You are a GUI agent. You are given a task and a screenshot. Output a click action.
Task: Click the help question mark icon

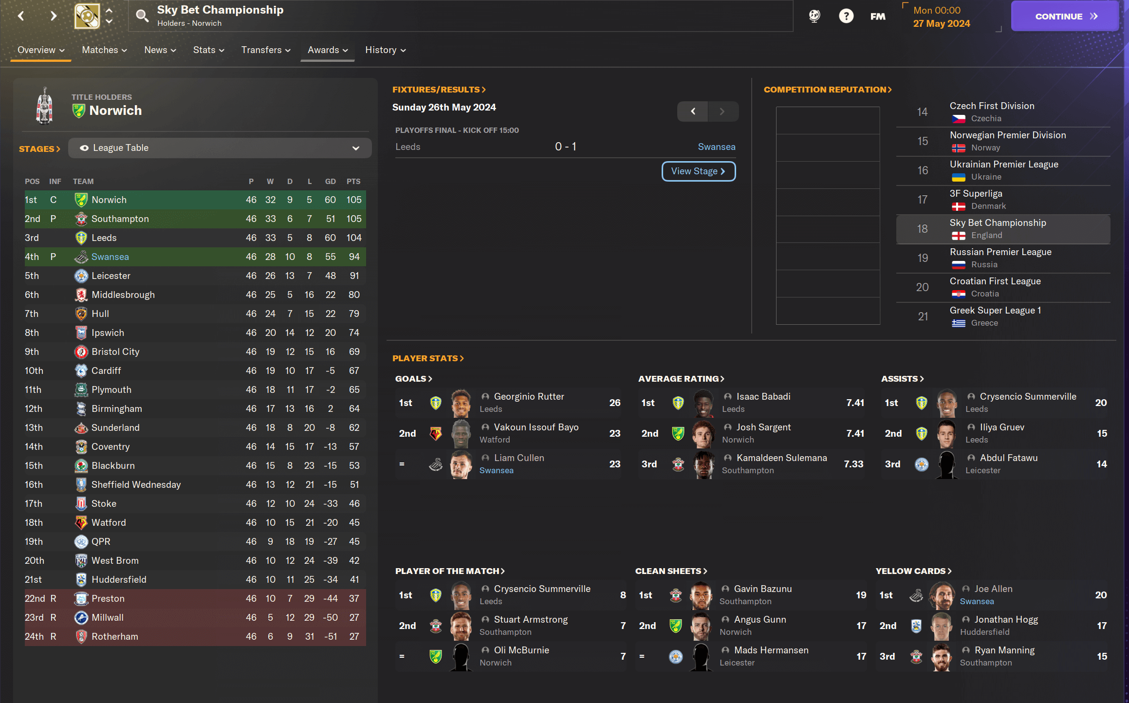tap(846, 16)
